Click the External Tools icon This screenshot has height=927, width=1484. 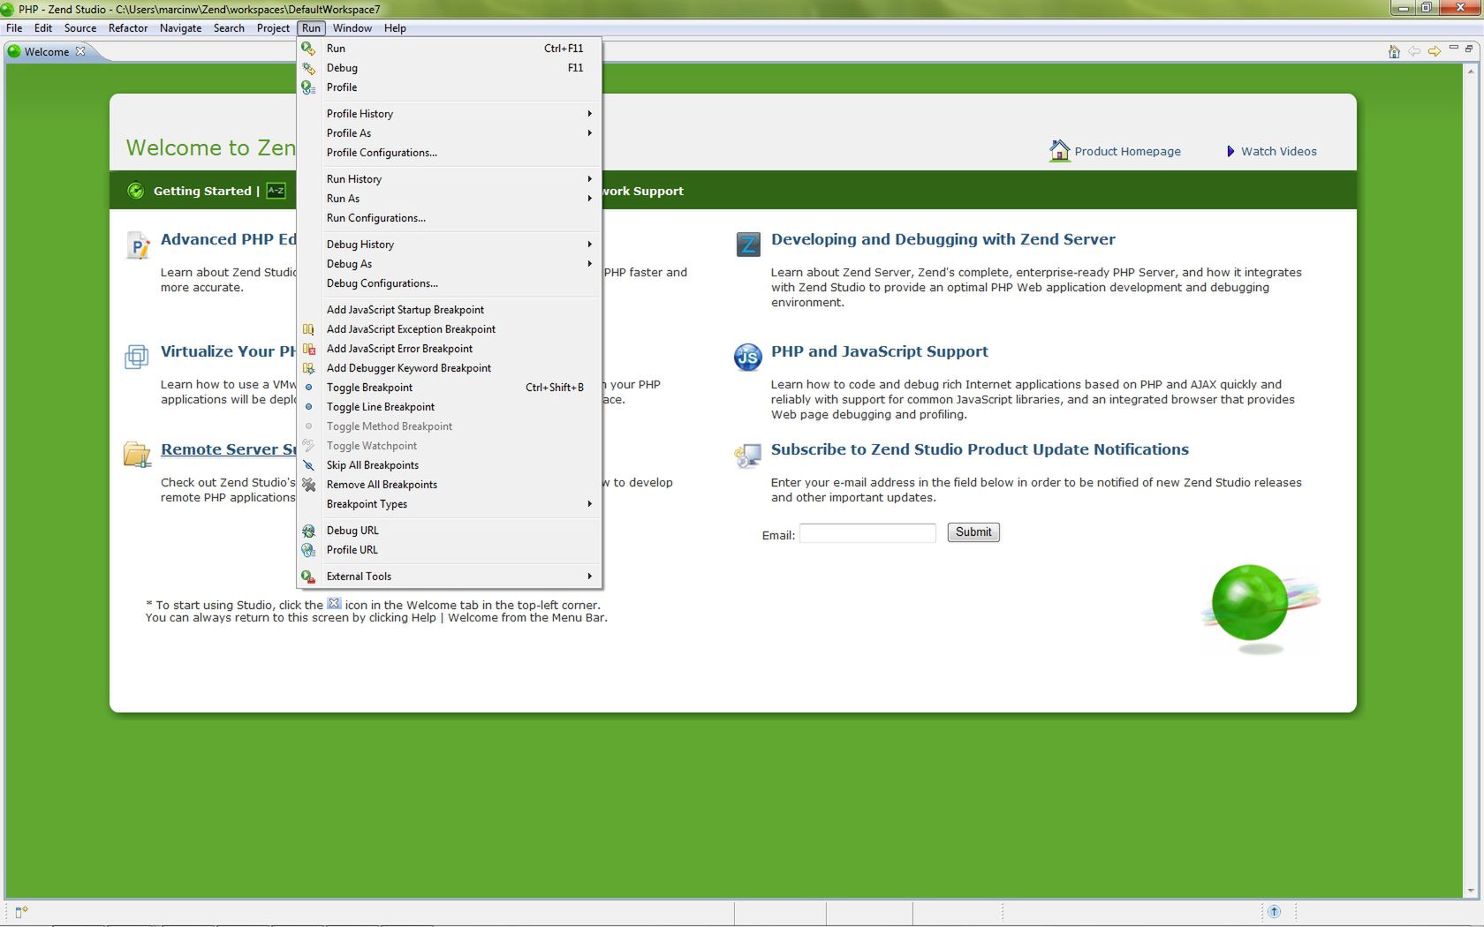(x=308, y=577)
